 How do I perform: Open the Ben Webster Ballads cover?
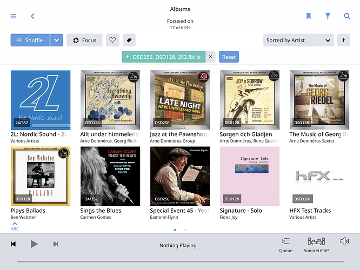tap(41, 176)
